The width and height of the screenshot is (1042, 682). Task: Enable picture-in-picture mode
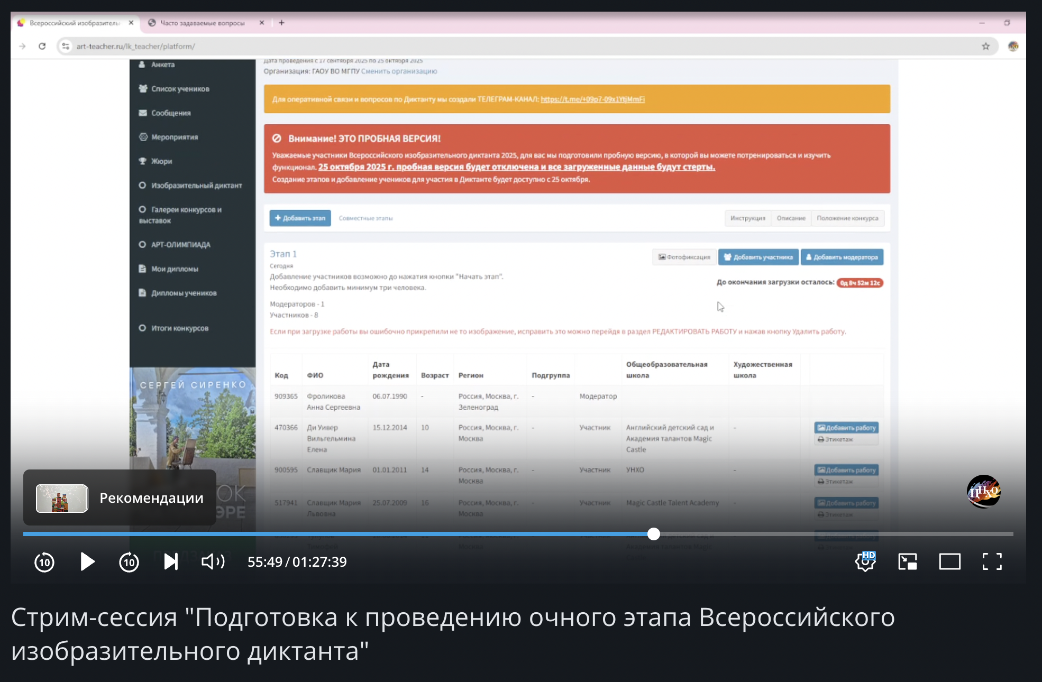(908, 561)
